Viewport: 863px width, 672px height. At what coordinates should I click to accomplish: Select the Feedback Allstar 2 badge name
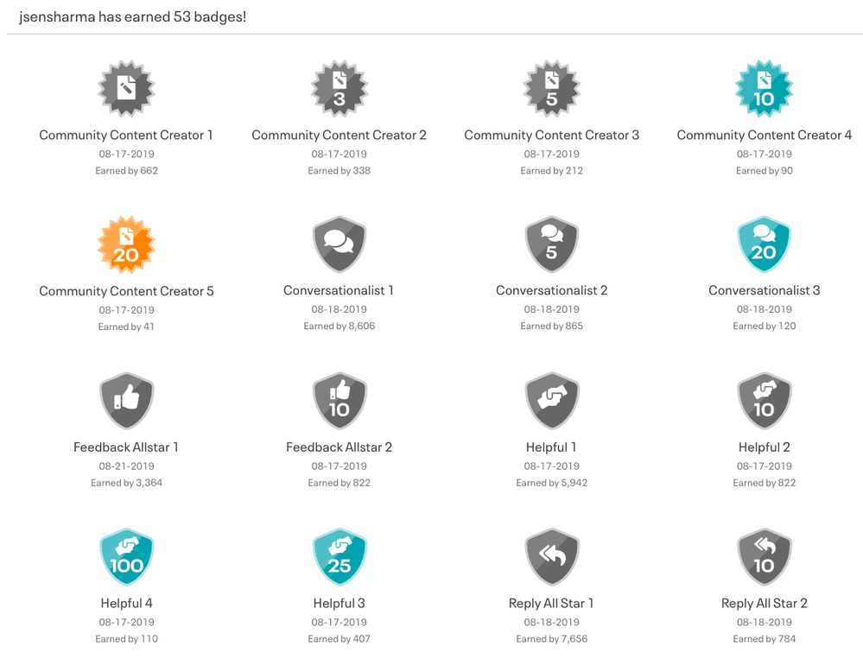[x=339, y=447]
